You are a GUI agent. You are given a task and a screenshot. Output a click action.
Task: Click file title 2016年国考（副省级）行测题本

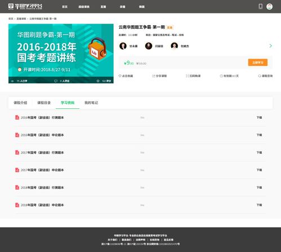coord(42,117)
